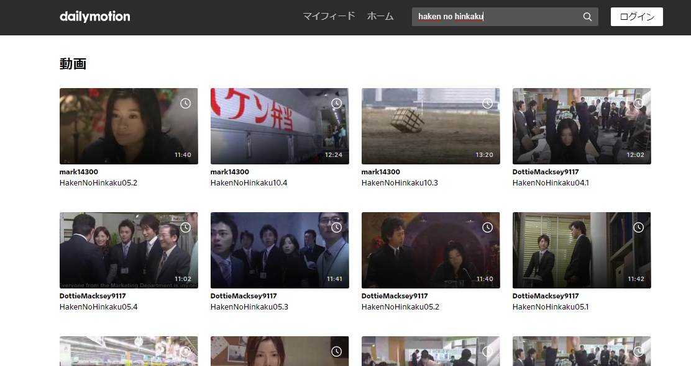Visit DottieMacksey9117 channel from HakenNoHinkaku05.1 card
Image resolution: width=691 pixels, height=366 pixels.
coord(546,296)
